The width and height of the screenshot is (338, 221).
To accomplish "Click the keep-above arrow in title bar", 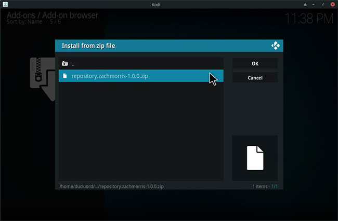I will pos(305,5).
